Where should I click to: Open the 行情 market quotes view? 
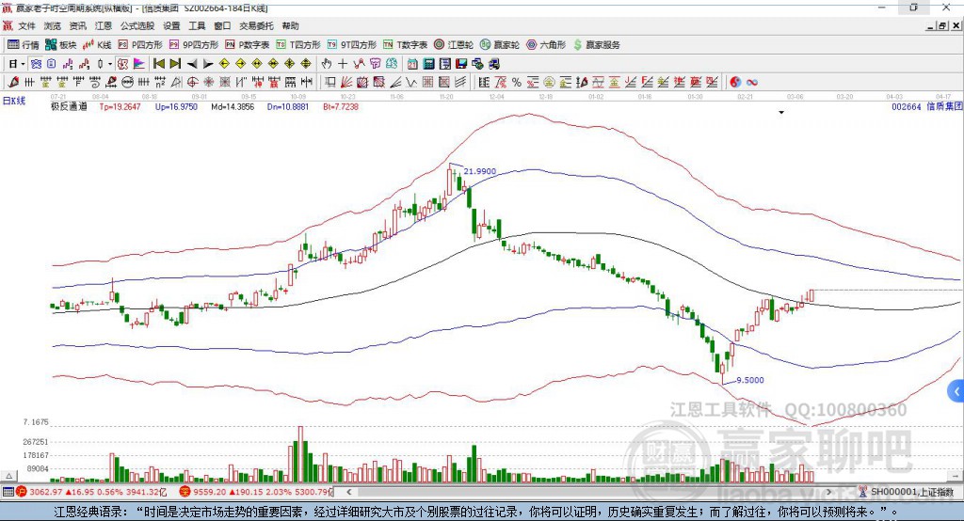[23, 45]
